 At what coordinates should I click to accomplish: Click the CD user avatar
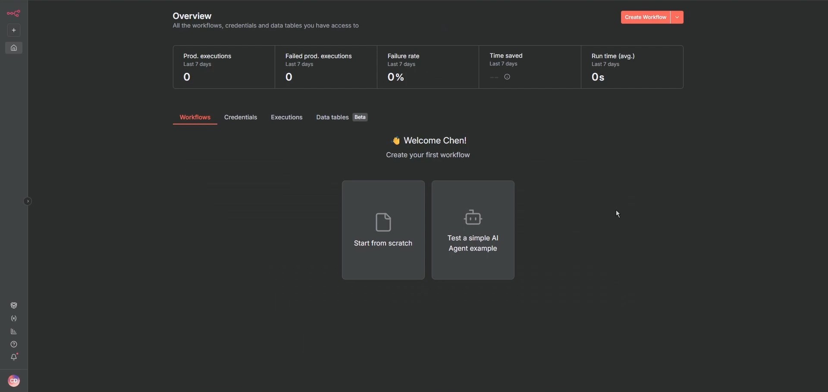(14, 381)
